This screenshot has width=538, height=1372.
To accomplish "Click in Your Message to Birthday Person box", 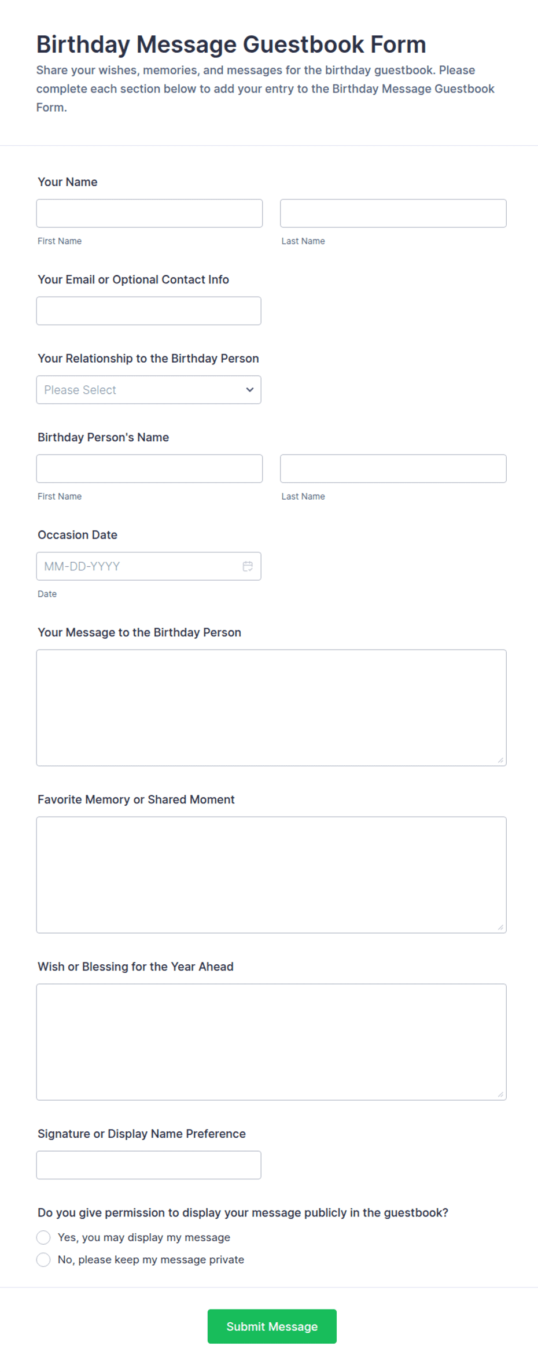I will pyautogui.click(x=271, y=708).
